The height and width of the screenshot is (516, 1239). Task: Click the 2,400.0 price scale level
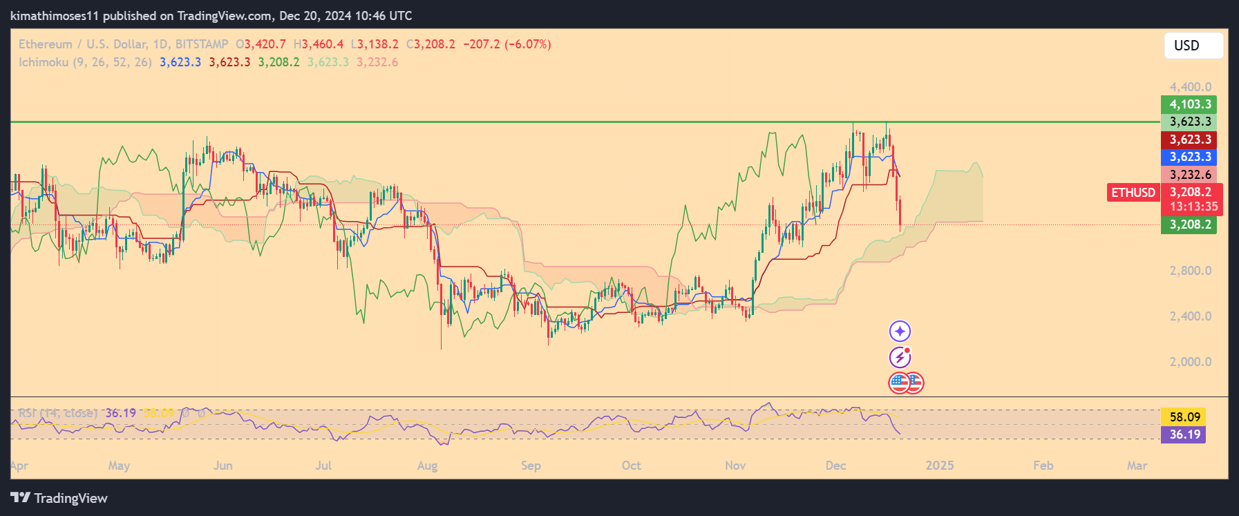[x=1190, y=316]
